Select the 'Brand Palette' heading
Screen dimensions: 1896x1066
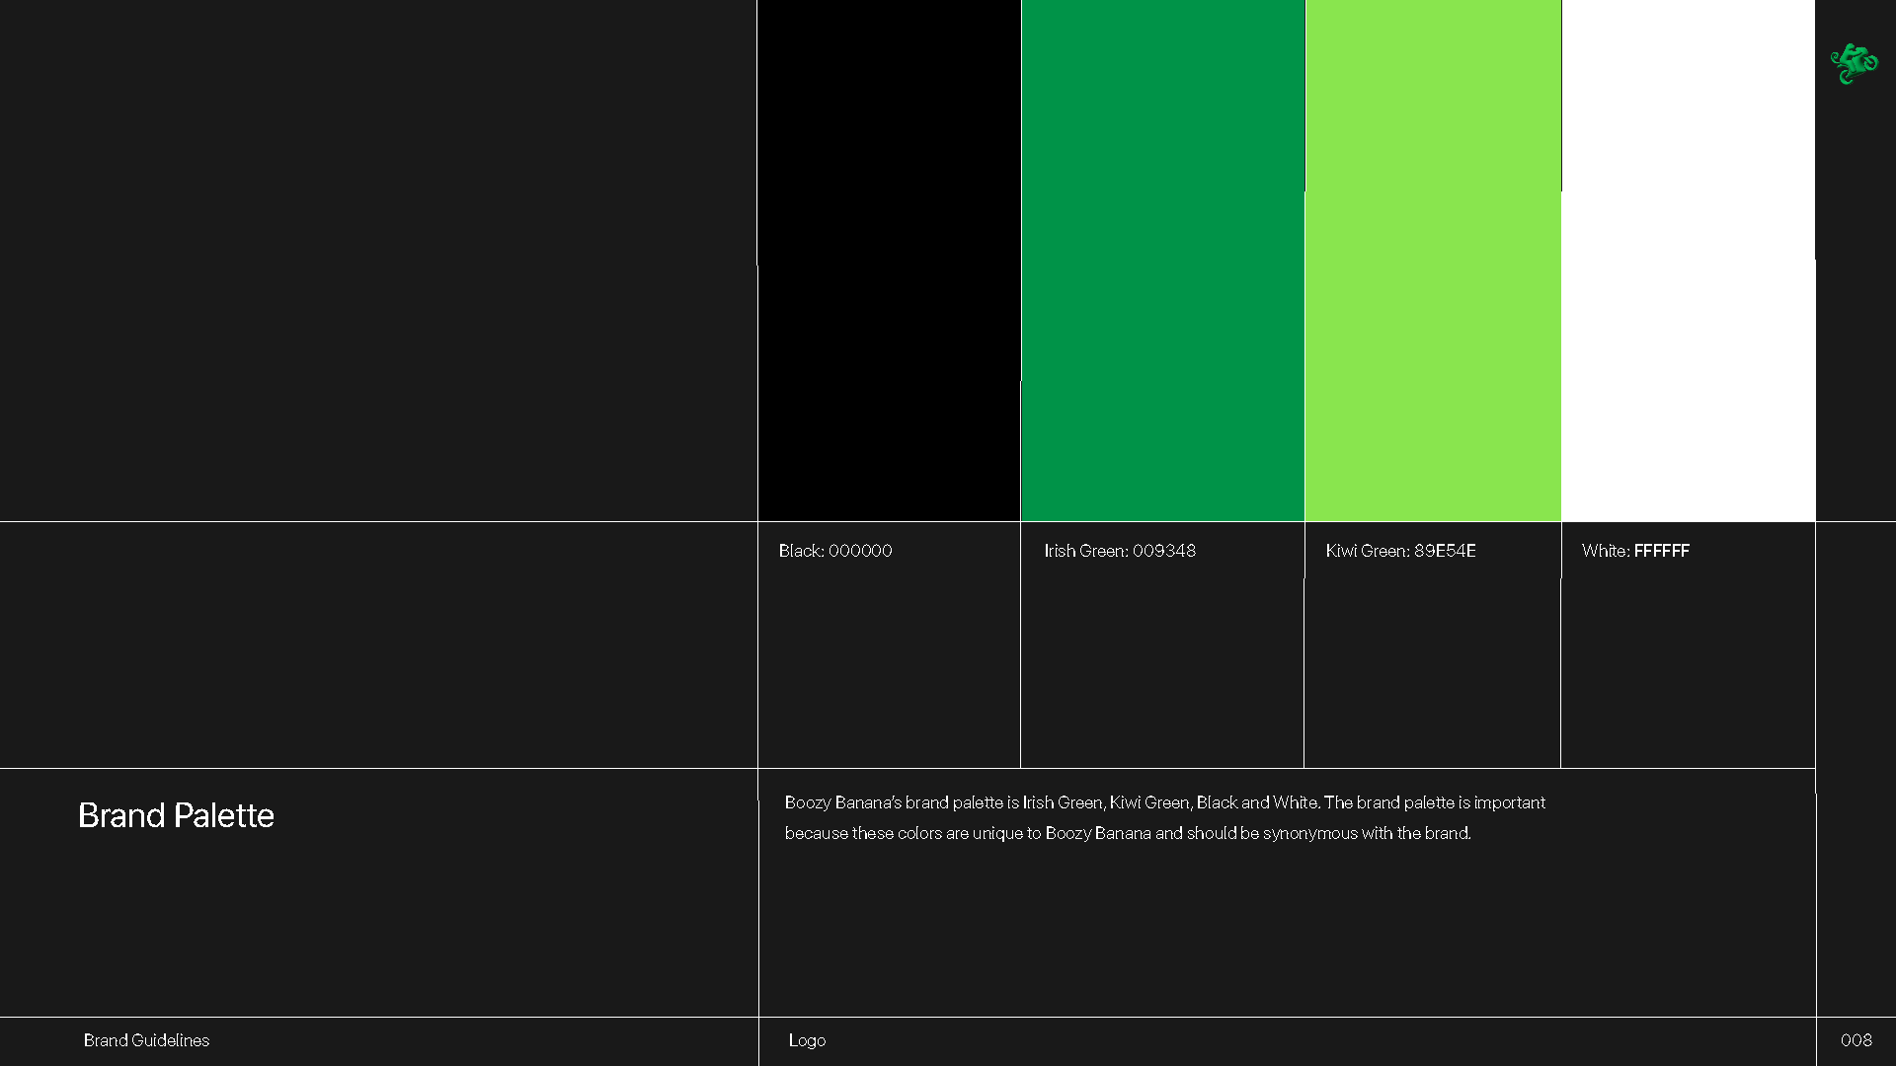point(176,815)
